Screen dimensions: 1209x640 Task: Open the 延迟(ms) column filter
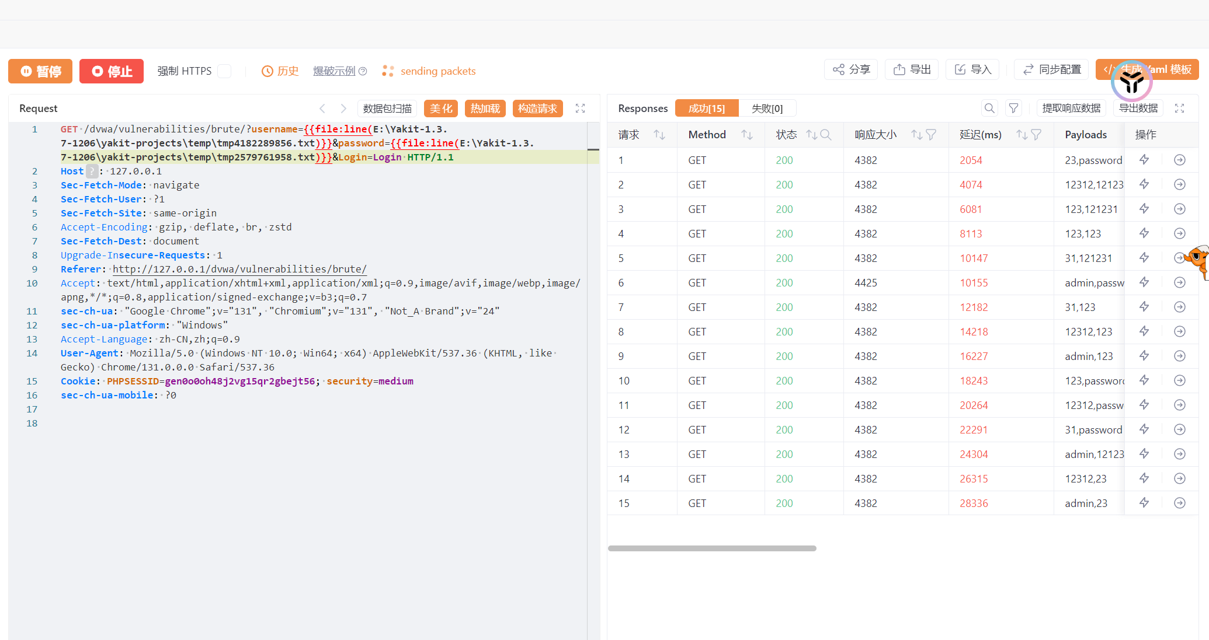(x=1036, y=135)
